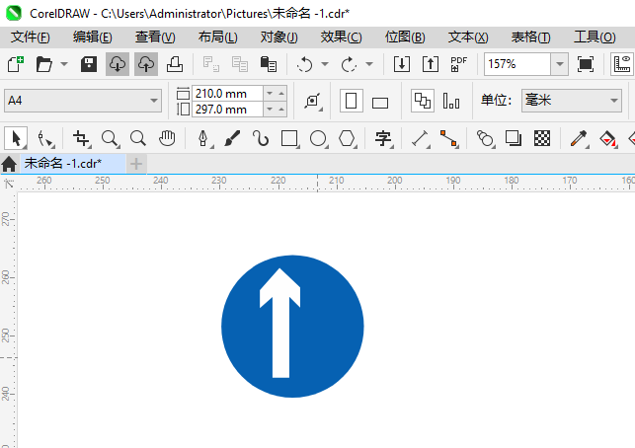
Task: Select portrait page orientation
Action: click(352, 101)
